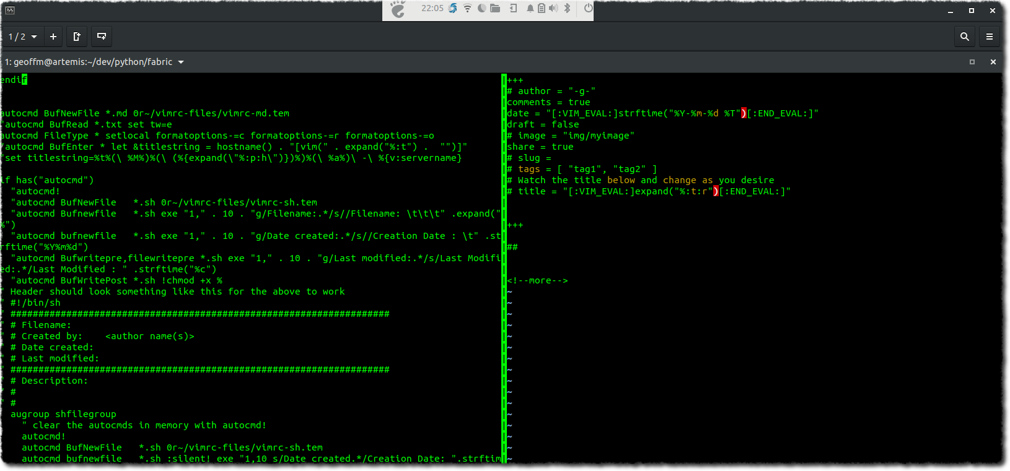
Task: Open the Wi-Fi indicator
Action: (x=467, y=8)
